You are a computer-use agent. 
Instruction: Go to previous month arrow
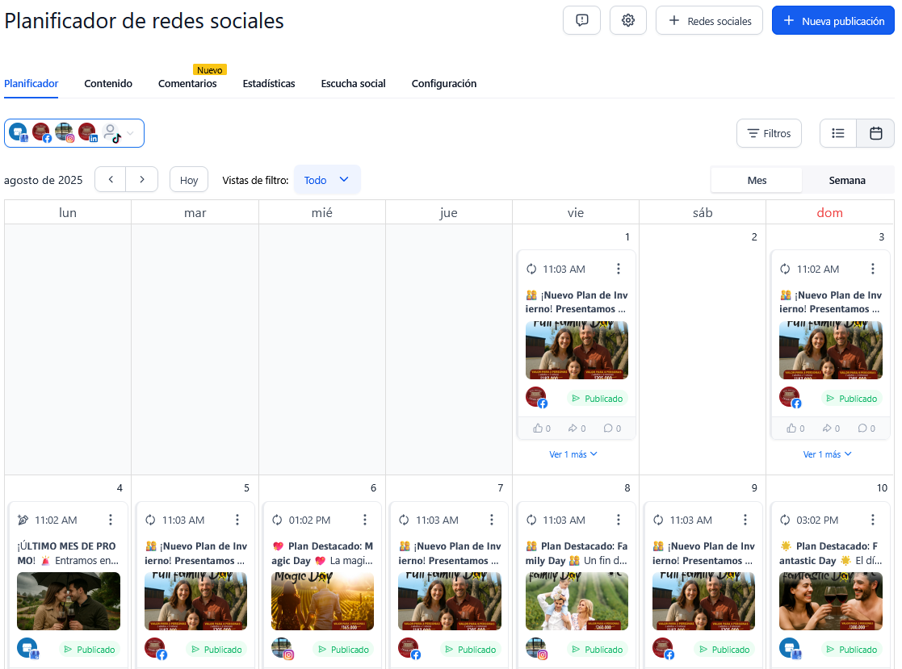click(111, 179)
